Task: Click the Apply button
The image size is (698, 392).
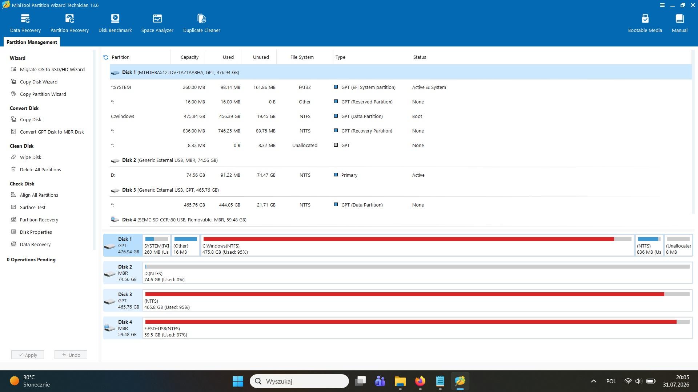Action: click(x=28, y=355)
